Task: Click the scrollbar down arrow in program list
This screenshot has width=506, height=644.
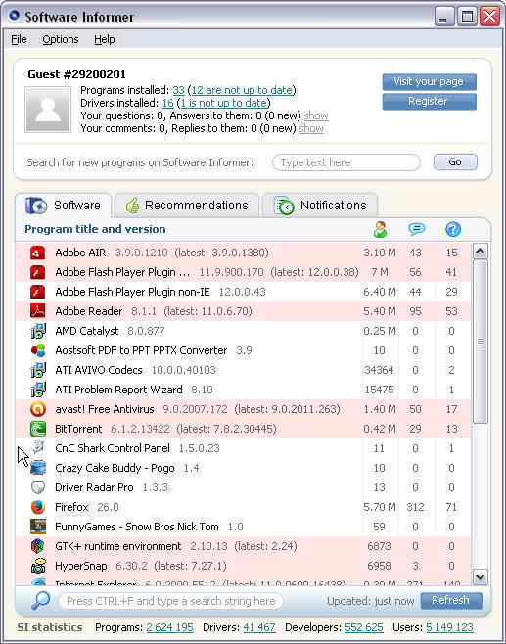Action: point(480,576)
